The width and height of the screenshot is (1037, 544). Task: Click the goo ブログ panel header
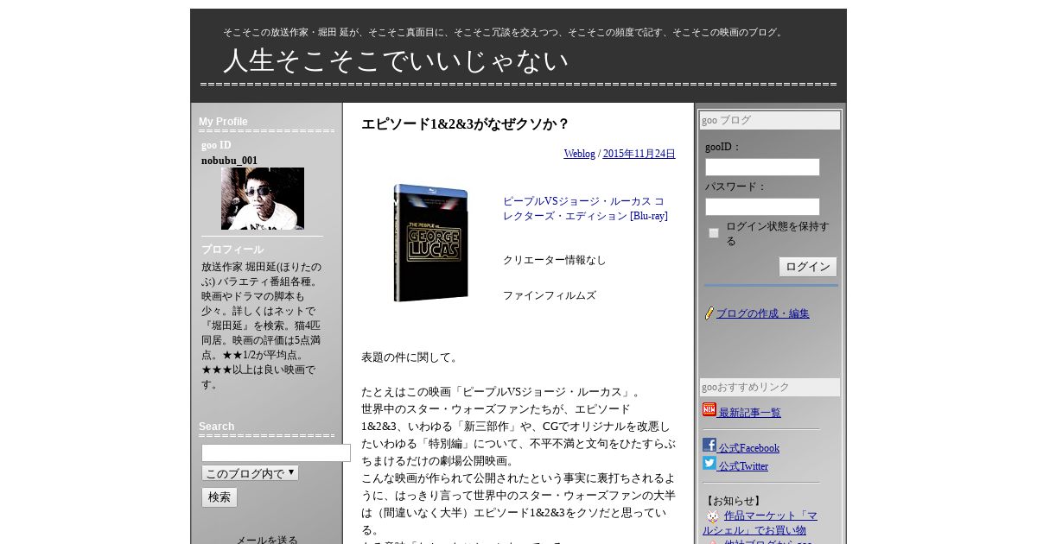tap(770, 120)
